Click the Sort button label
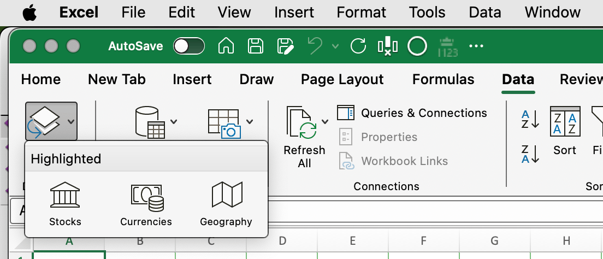This screenshot has width=603, height=259. point(565,150)
